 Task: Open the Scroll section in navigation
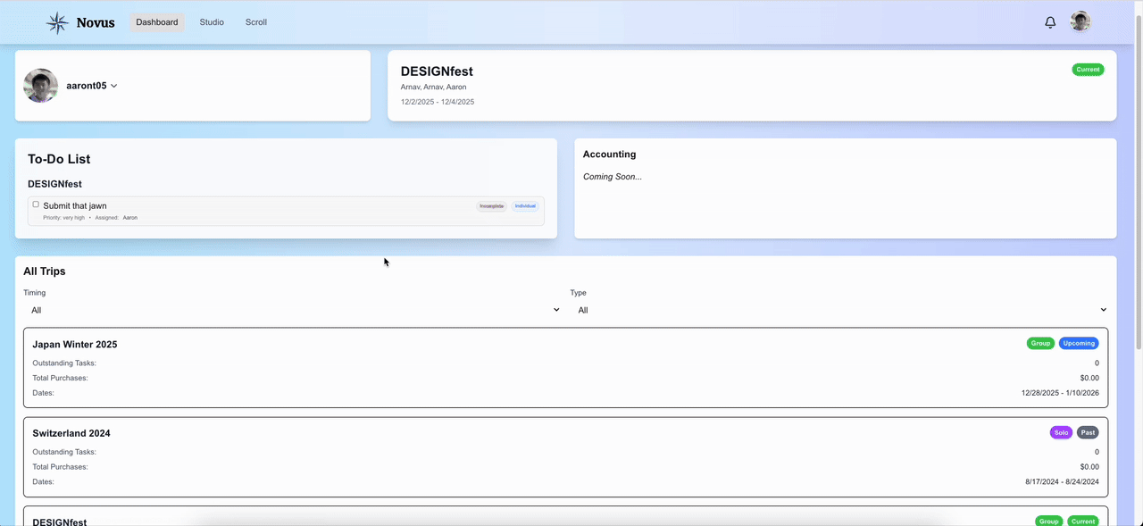(x=255, y=21)
